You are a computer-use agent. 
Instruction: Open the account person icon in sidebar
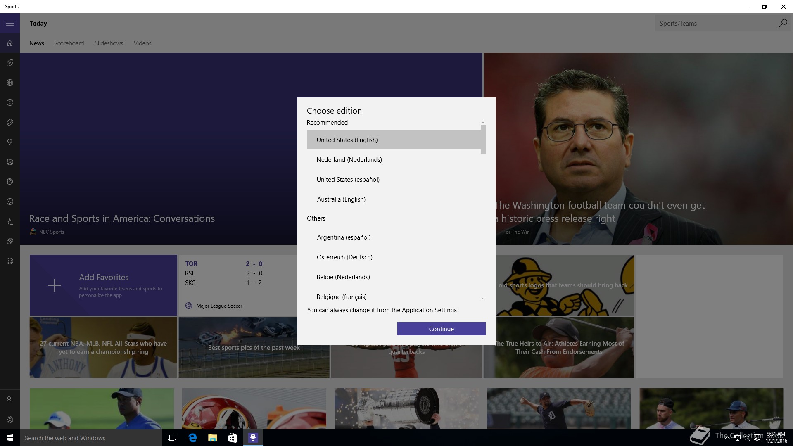click(10, 400)
